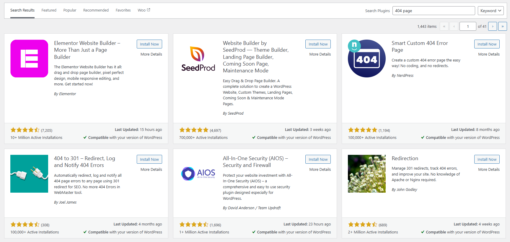
Task: Click Elementor's star rating
Action: (25, 130)
